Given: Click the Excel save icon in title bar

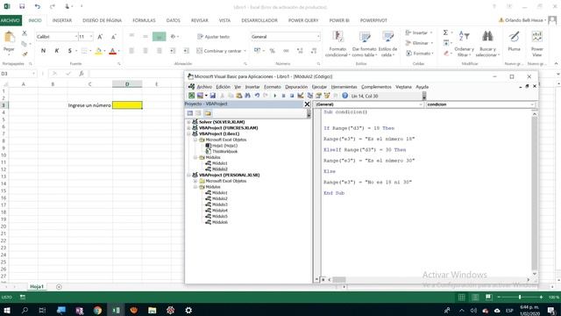Looking at the screenshot, I should (x=22, y=6).
